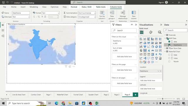Select the slicer visual
Image resolution: width=188 pixels, height=106 pixels.
click(145, 54)
